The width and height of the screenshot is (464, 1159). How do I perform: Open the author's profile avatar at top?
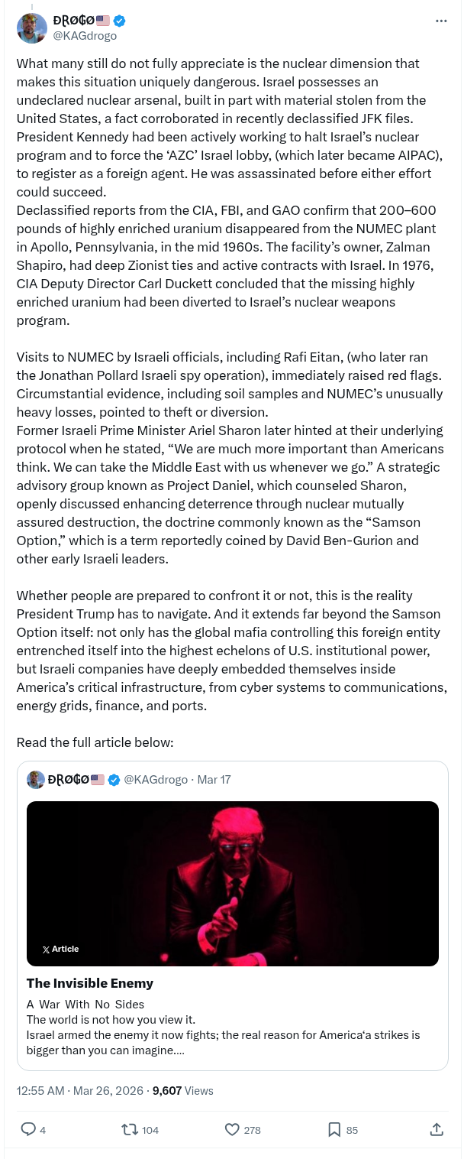[32, 28]
